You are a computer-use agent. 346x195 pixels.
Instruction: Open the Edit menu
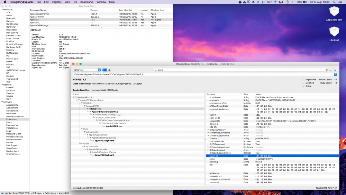coord(46,2)
